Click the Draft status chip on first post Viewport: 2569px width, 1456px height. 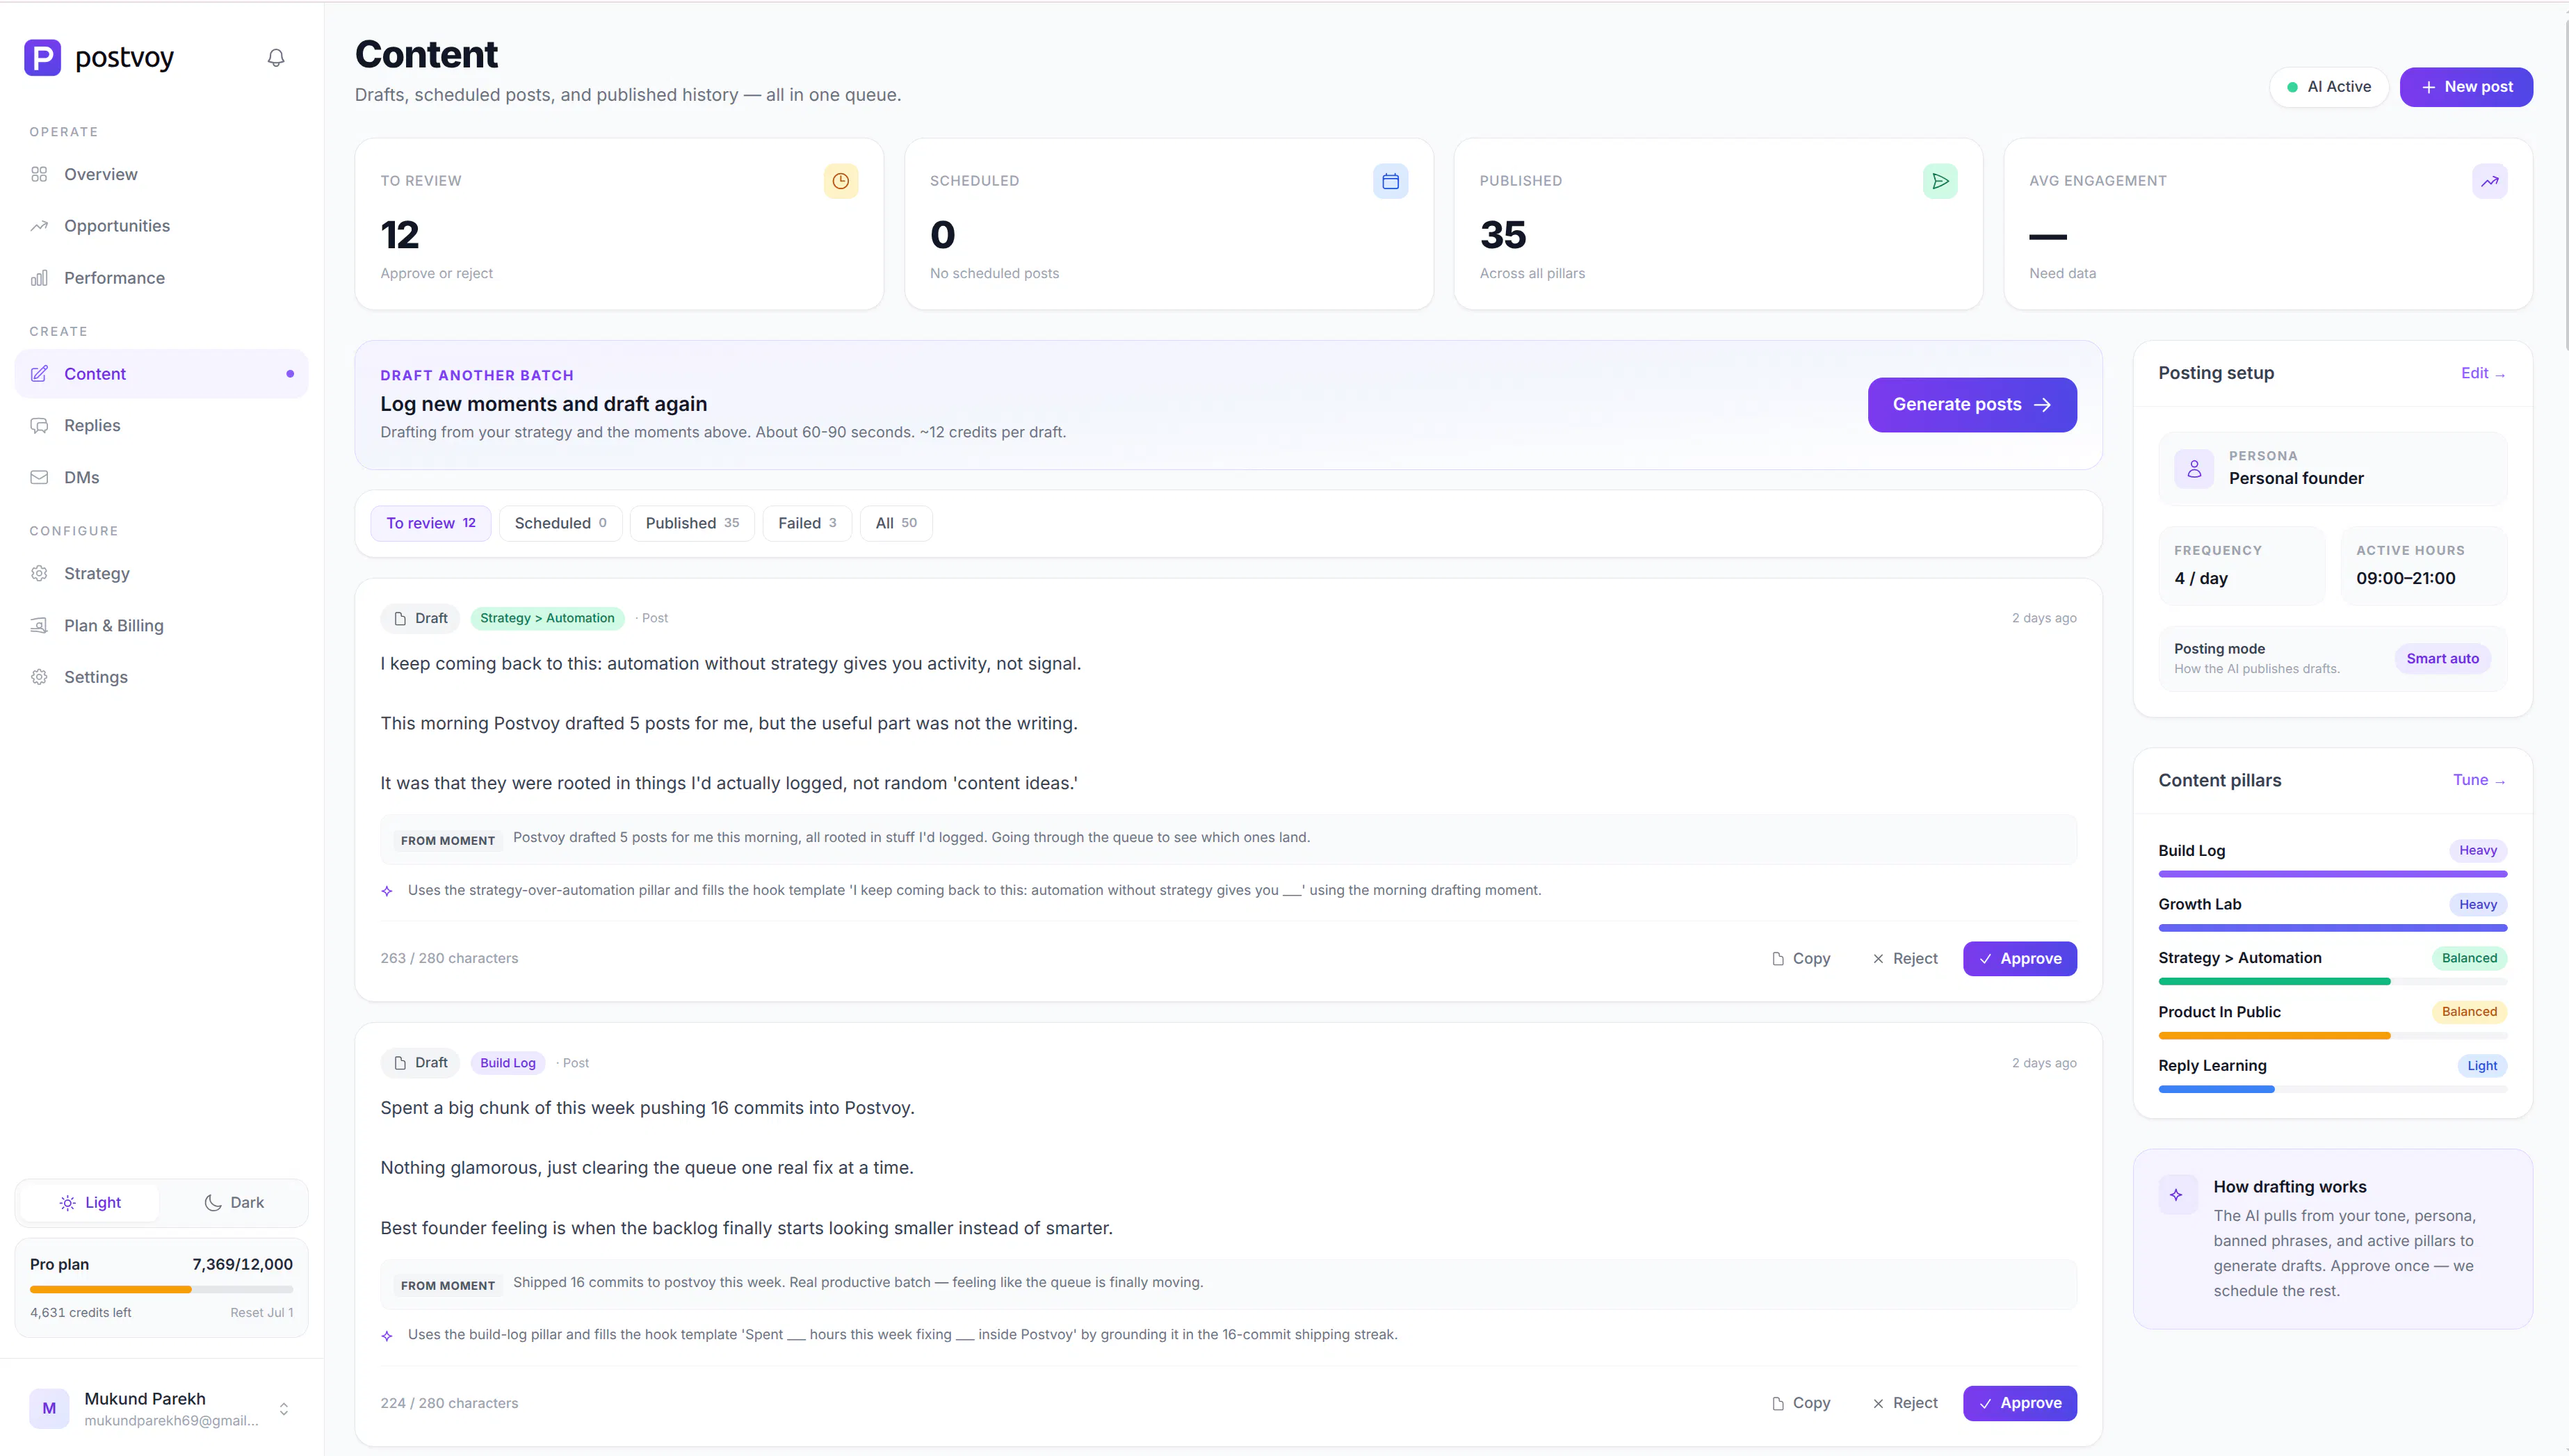[420, 618]
